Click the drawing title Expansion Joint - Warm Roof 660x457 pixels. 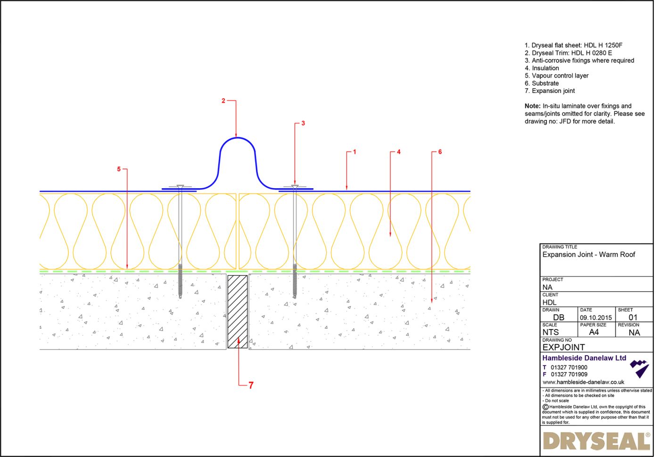point(589,254)
